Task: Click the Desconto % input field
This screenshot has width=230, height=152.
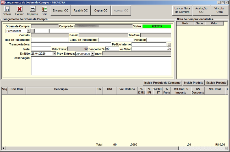Action: 112,49
